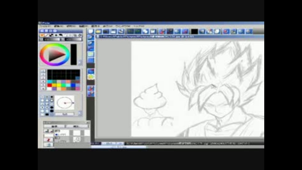The image size is (302, 170).
Task: Click the red pin icon in layer panel
Action: tap(48, 140)
